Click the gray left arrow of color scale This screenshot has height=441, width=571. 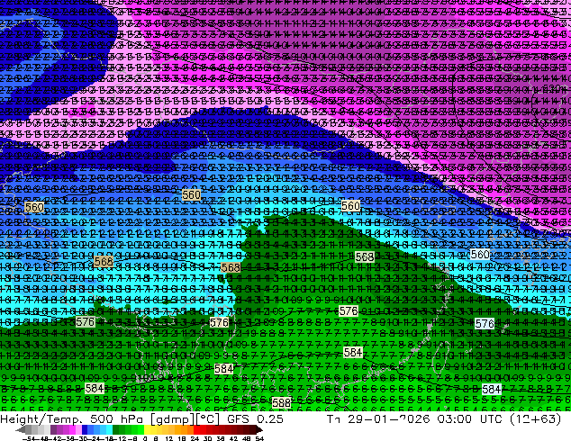(x=21, y=429)
